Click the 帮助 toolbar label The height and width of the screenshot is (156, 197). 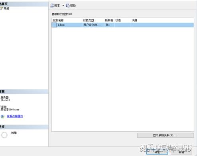click(73, 6)
